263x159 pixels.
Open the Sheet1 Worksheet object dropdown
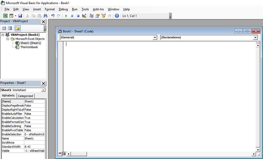pos(43,90)
